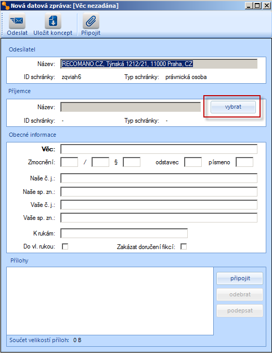This screenshot has height=353, width=272.
Task: Click the empty Přílohy attachments list
Action: (x=110, y=301)
